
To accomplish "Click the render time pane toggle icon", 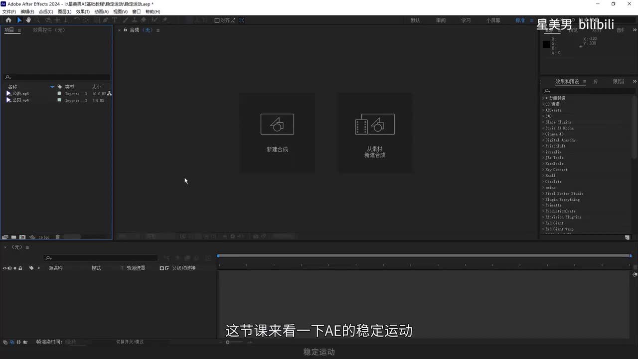I will point(25,342).
